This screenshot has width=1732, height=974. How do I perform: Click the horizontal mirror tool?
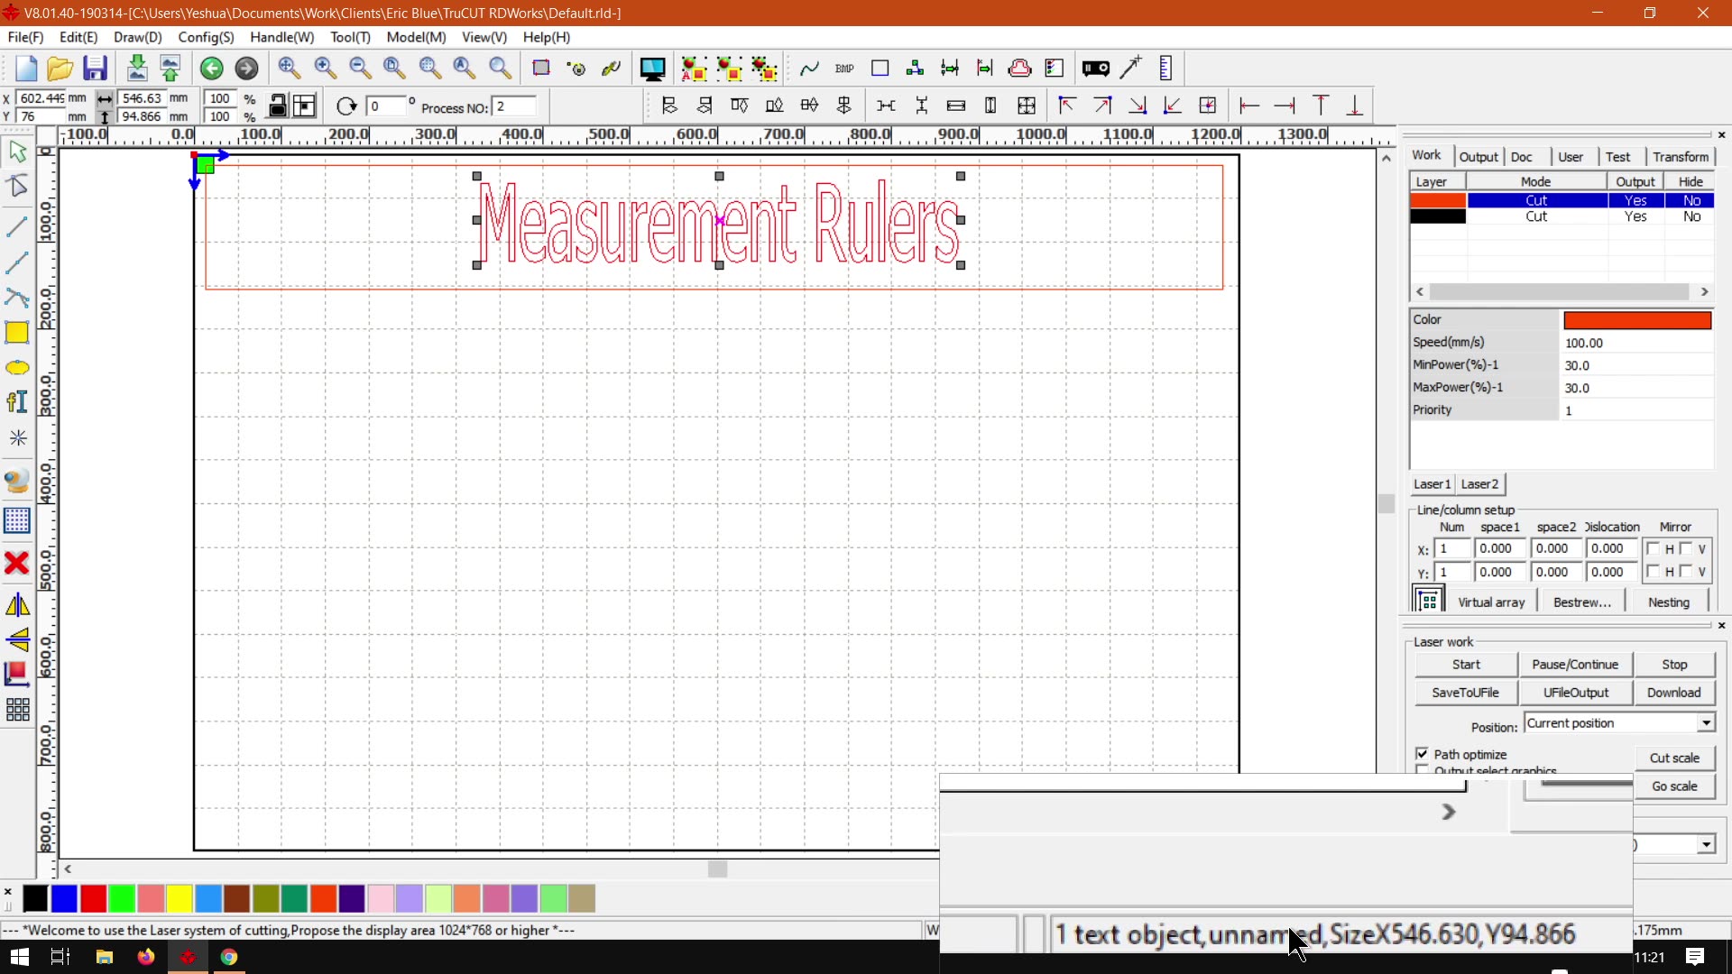coord(17,605)
